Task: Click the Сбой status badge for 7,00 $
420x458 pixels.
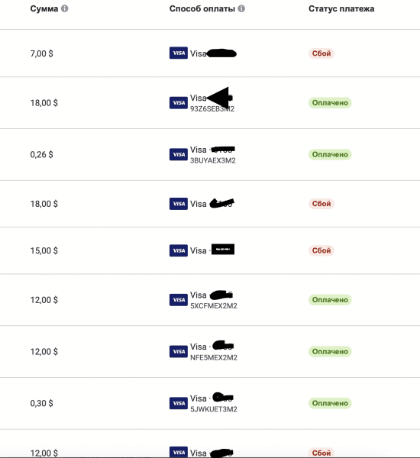Action: click(x=321, y=53)
